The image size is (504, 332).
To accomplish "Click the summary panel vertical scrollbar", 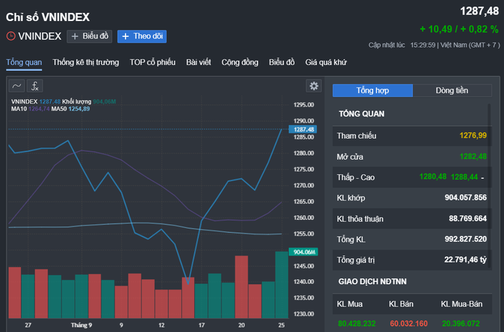I will coord(490,186).
